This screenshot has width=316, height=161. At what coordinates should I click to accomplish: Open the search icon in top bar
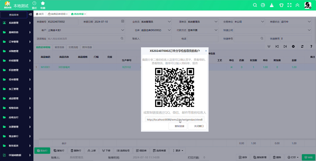pyautogui.click(x=255, y=5)
